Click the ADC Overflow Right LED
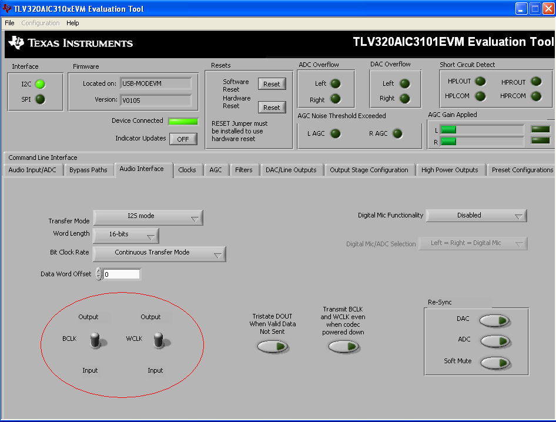 [x=336, y=99]
